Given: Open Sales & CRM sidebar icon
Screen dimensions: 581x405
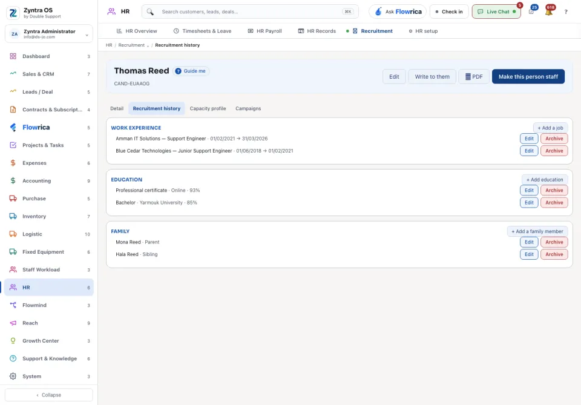Looking at the screenshot, I should (x=13, y=74).
